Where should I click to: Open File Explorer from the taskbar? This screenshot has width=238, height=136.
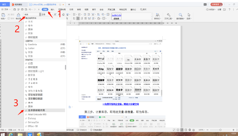click(x=20, y=134)
